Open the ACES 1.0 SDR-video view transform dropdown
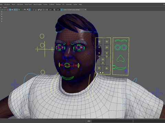This screenshot has width=165, height=123. click(x=75, y=10)
